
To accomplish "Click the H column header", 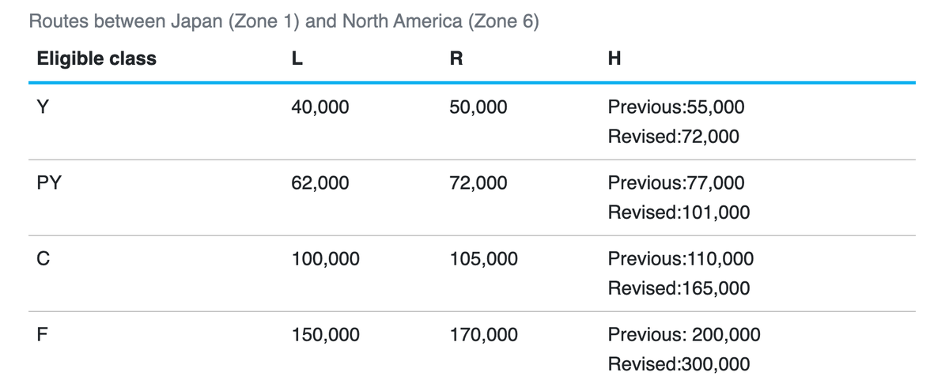I will [x=614, y=58].
